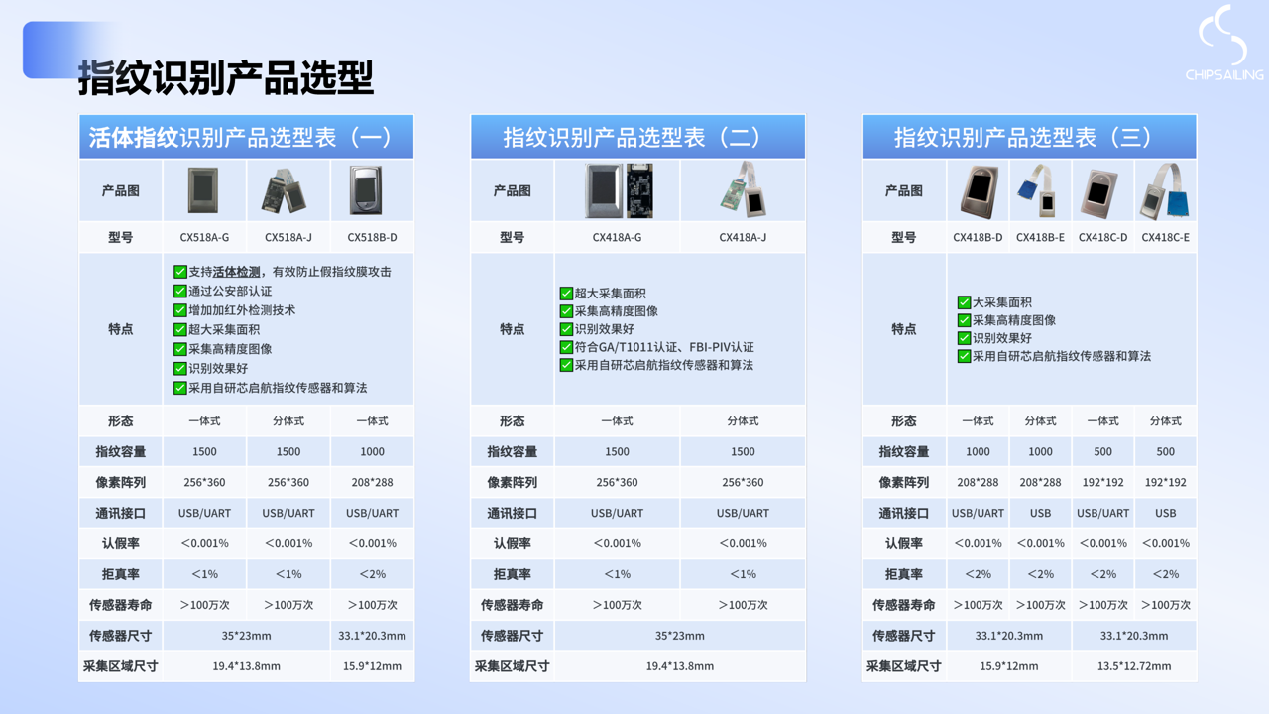Click the check beside 识别效果好 in table (二)
Image resolution: width=1269 pixels, height=714 pixels.
[x=566, y=329]
